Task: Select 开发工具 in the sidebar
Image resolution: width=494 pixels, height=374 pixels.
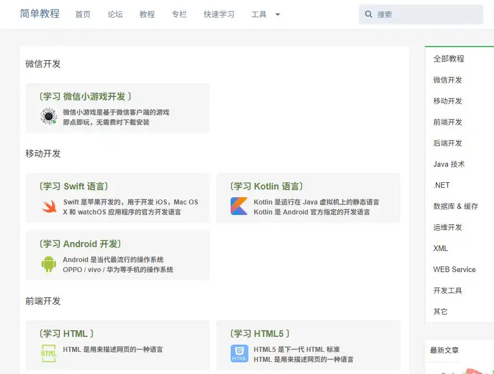Action: (447, 291)
